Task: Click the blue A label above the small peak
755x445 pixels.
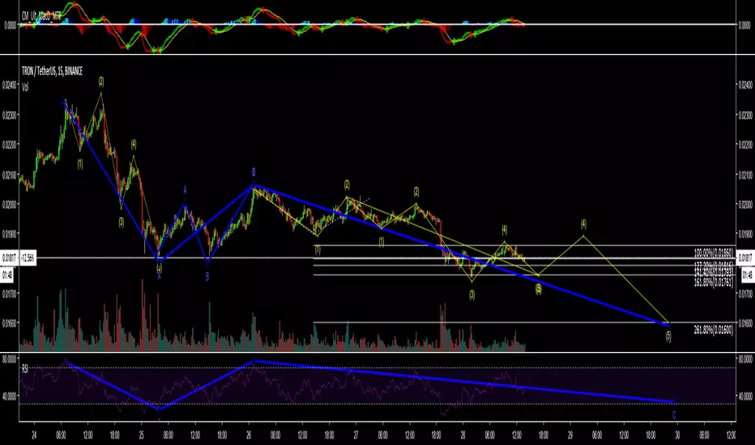Action: tap(185, 191)
